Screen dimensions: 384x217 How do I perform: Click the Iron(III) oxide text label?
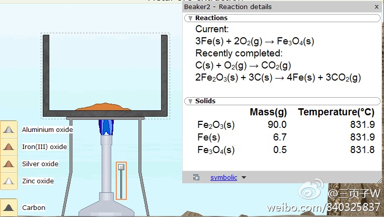[44, 147]
